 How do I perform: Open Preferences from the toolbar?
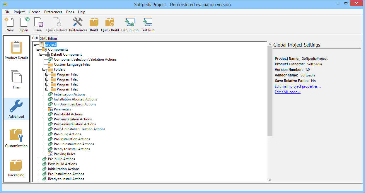coord(78,23)
